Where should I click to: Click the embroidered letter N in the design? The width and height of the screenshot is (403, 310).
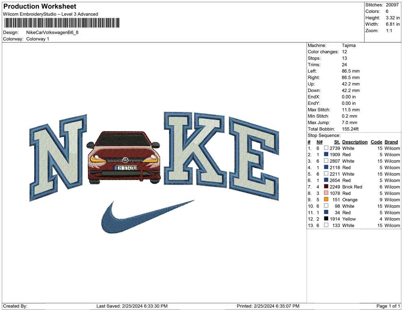58,157
